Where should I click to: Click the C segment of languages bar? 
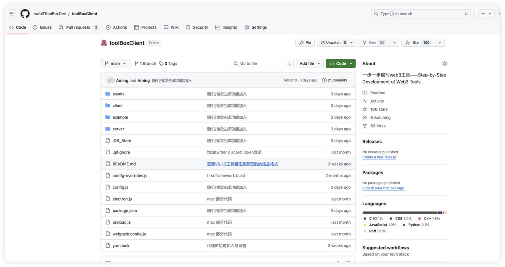point(400,213)
